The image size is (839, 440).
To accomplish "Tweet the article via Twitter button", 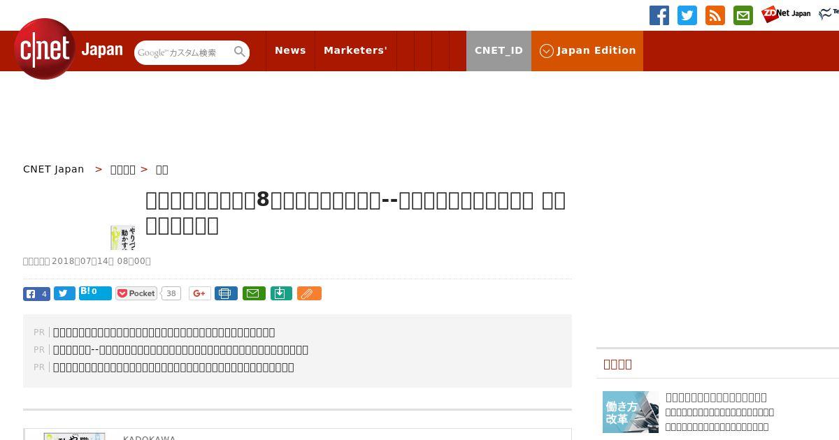I will pyautogui.click(x=64, y=294).
